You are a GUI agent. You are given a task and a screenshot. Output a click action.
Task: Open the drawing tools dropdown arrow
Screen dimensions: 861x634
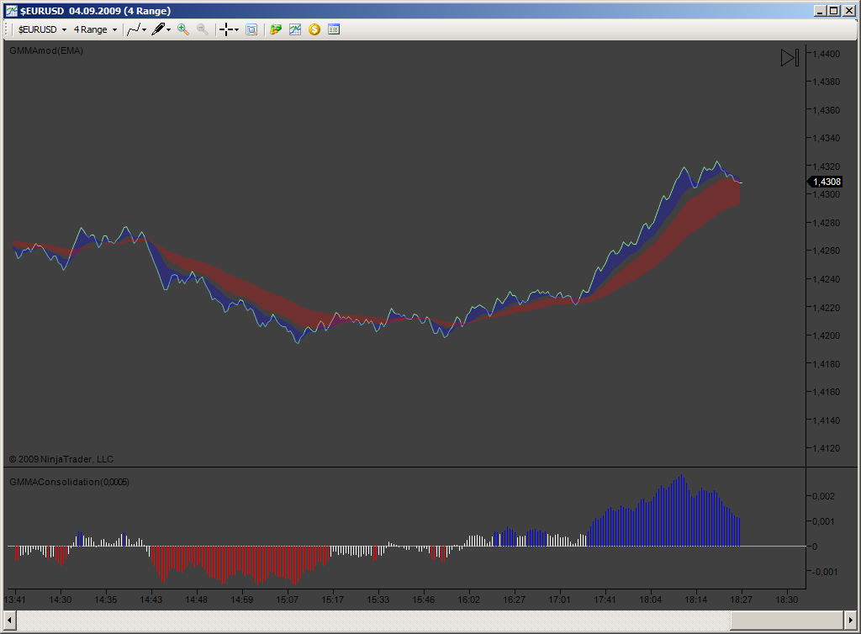click(168, 29)
